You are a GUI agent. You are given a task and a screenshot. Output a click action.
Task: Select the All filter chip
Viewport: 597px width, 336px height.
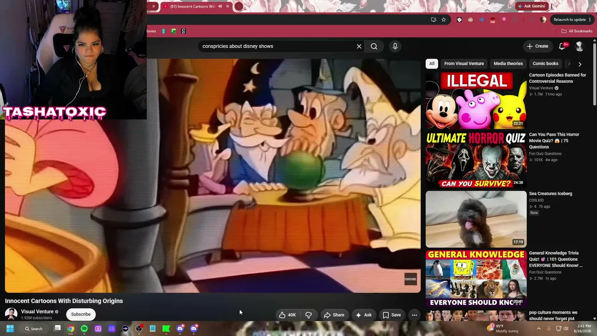point(432,63)
